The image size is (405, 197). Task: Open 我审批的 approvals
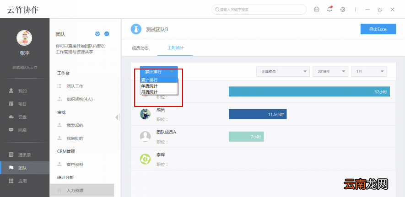75,138
